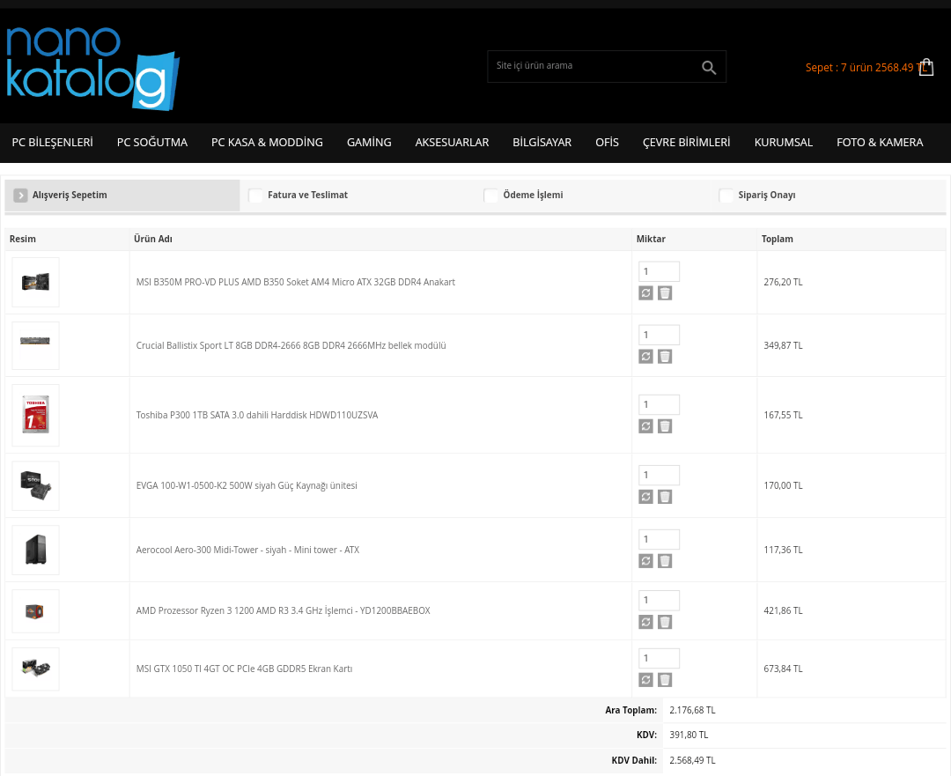Remove MSI GTX 1050 TI from cart
This screenshot has width=951, height=776.
tap(665, 679)
